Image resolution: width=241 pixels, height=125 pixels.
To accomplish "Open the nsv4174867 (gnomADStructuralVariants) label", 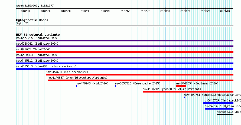I will [77, 78].
